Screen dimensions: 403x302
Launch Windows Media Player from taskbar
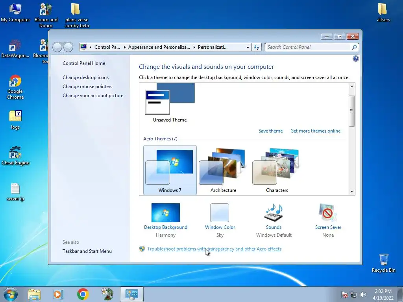point(58,294)
